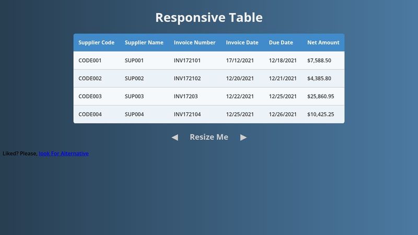The image size is (418, 235).
Task: Click the right arrow beside Resize Me
Action: (x=243, y=137)
